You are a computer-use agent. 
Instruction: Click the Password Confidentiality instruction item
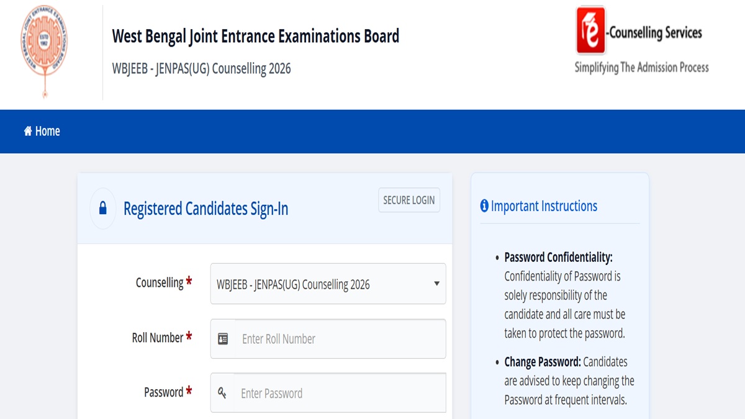pyautogui.click(x=565, y=295)
